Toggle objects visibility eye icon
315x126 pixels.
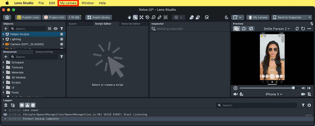tap(55, 29)
